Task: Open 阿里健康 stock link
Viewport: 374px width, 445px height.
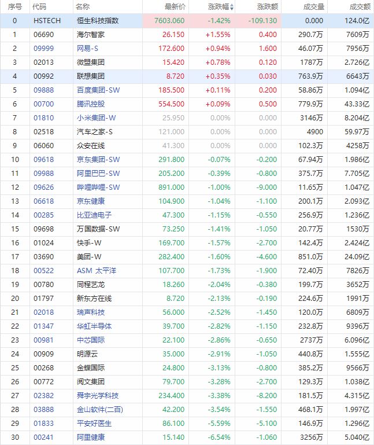Action: pyautogui.click(x=91, y=438)
